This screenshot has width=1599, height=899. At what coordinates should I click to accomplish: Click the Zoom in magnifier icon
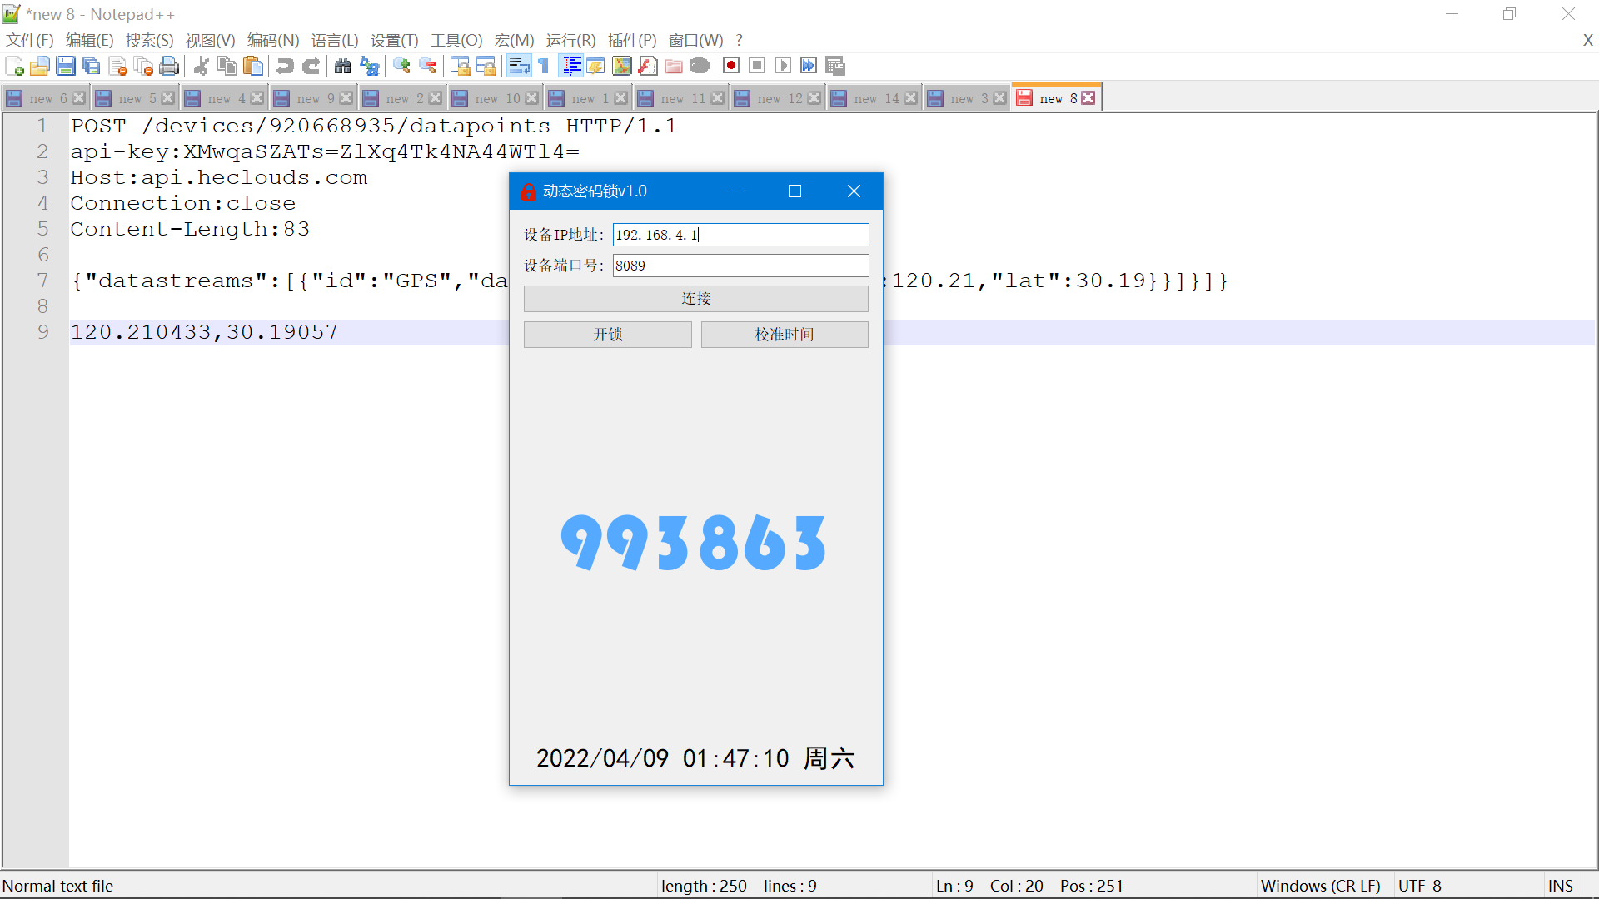pyautogui.click(x=401, y=66)
